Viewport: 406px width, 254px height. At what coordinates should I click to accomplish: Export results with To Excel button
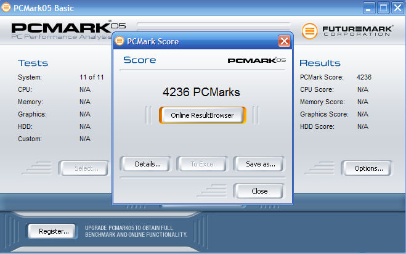203,164
